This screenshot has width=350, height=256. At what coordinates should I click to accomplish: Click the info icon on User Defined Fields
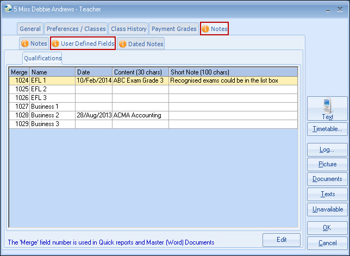(x=55, y=43)
